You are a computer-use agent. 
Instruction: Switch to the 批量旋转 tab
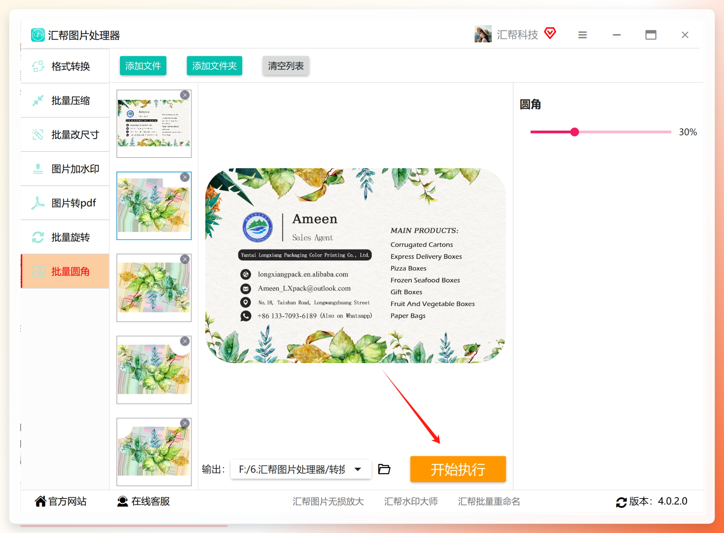(x=65, y=237)
